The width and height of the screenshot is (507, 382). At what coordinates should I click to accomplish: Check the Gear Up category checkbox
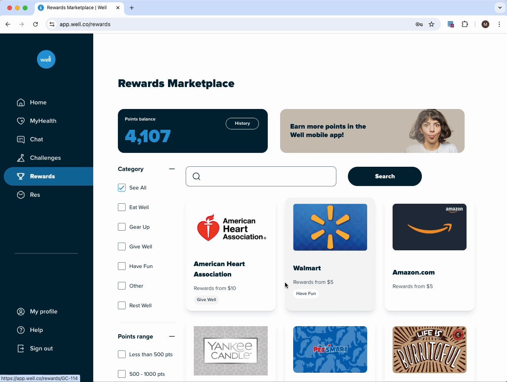click(x=122, y=227)
